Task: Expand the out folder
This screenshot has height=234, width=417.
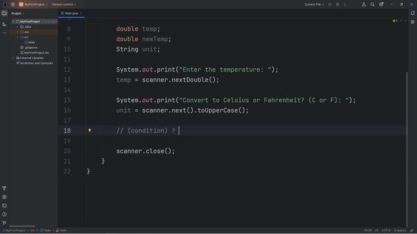Action: coord(18,32)
